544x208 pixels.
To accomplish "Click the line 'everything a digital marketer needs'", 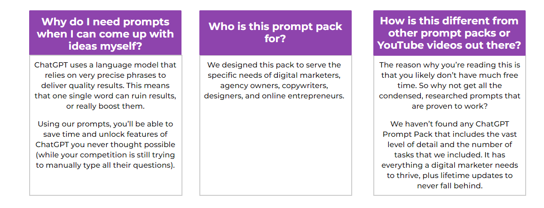I will [x=449, y=165].
